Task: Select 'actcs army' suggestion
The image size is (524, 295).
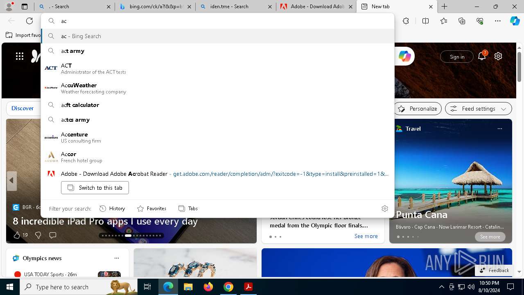Action: click(218, 120)
